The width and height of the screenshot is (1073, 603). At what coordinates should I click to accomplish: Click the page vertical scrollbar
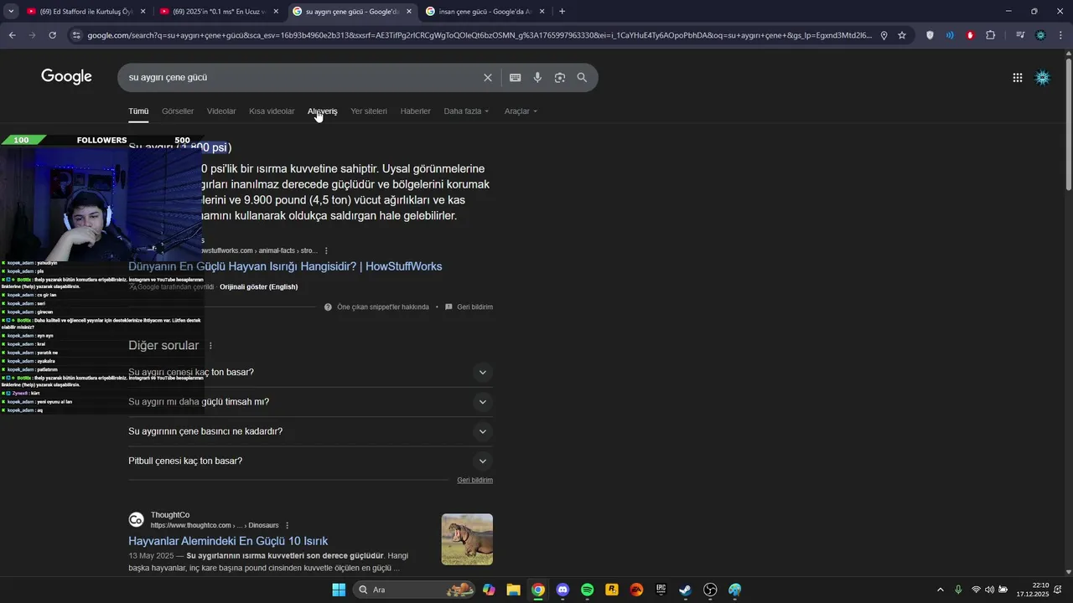1068,126
